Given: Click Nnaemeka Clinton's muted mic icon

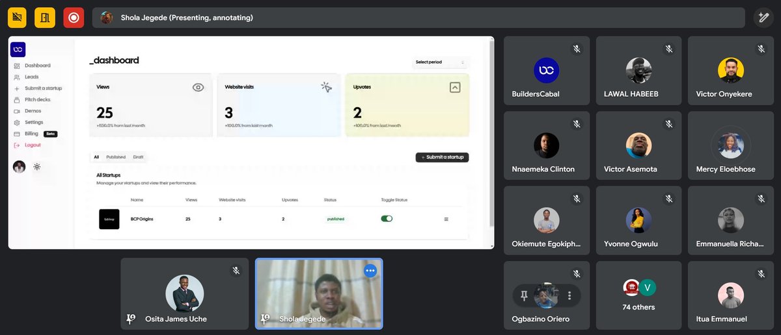Looking at the screenshot, I should (x=577, y=123).
